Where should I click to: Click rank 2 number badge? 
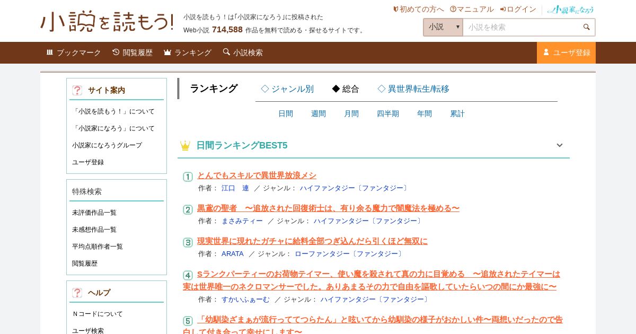point(188,209)
